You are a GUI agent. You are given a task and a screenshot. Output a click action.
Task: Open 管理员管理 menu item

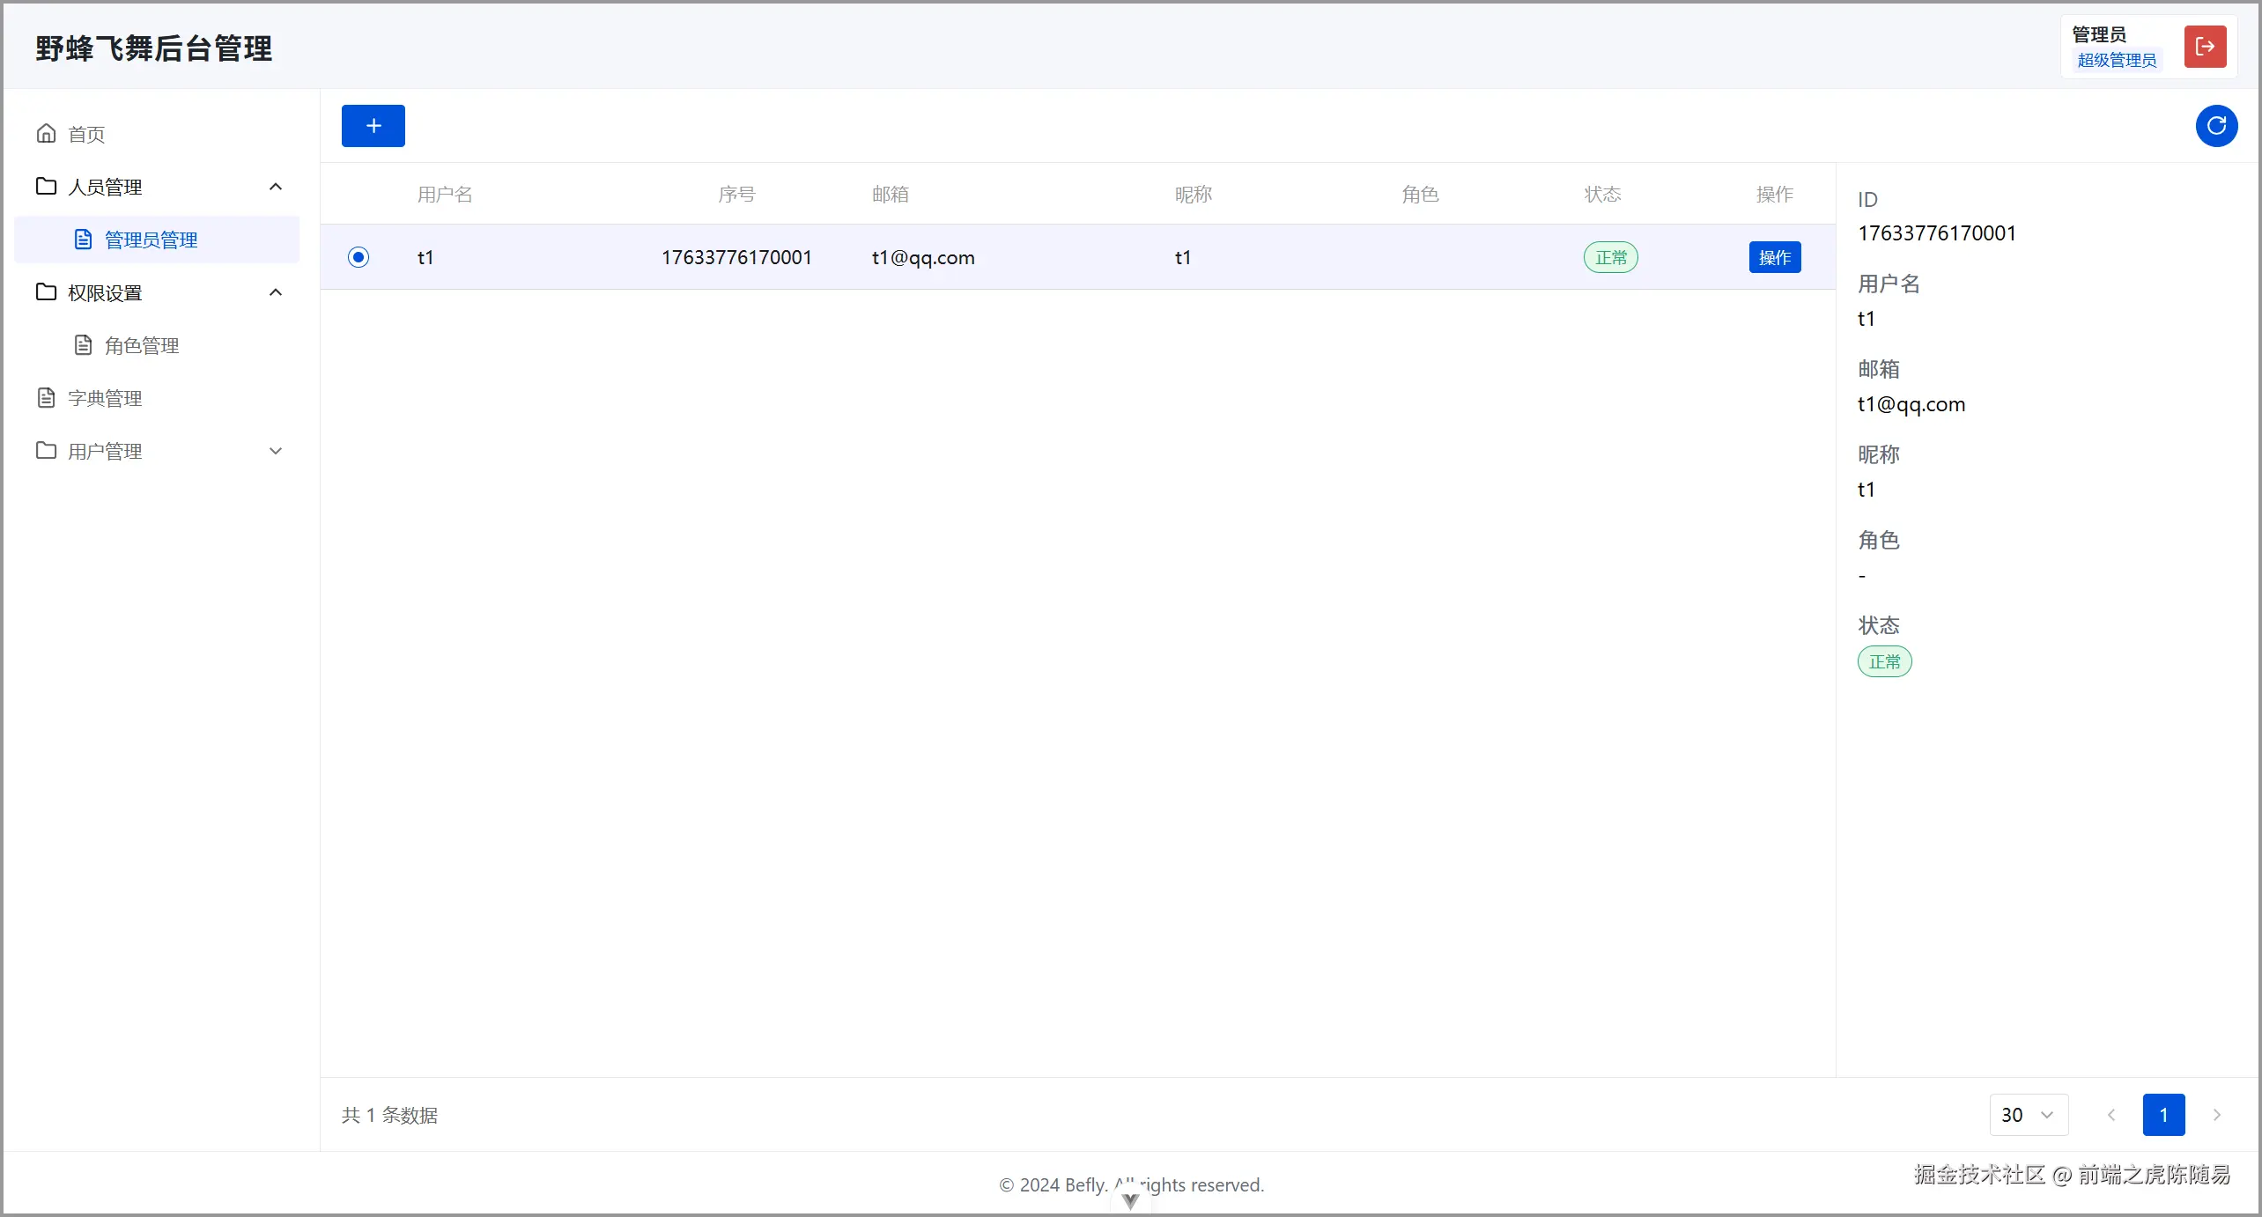[x=151, y=240]
